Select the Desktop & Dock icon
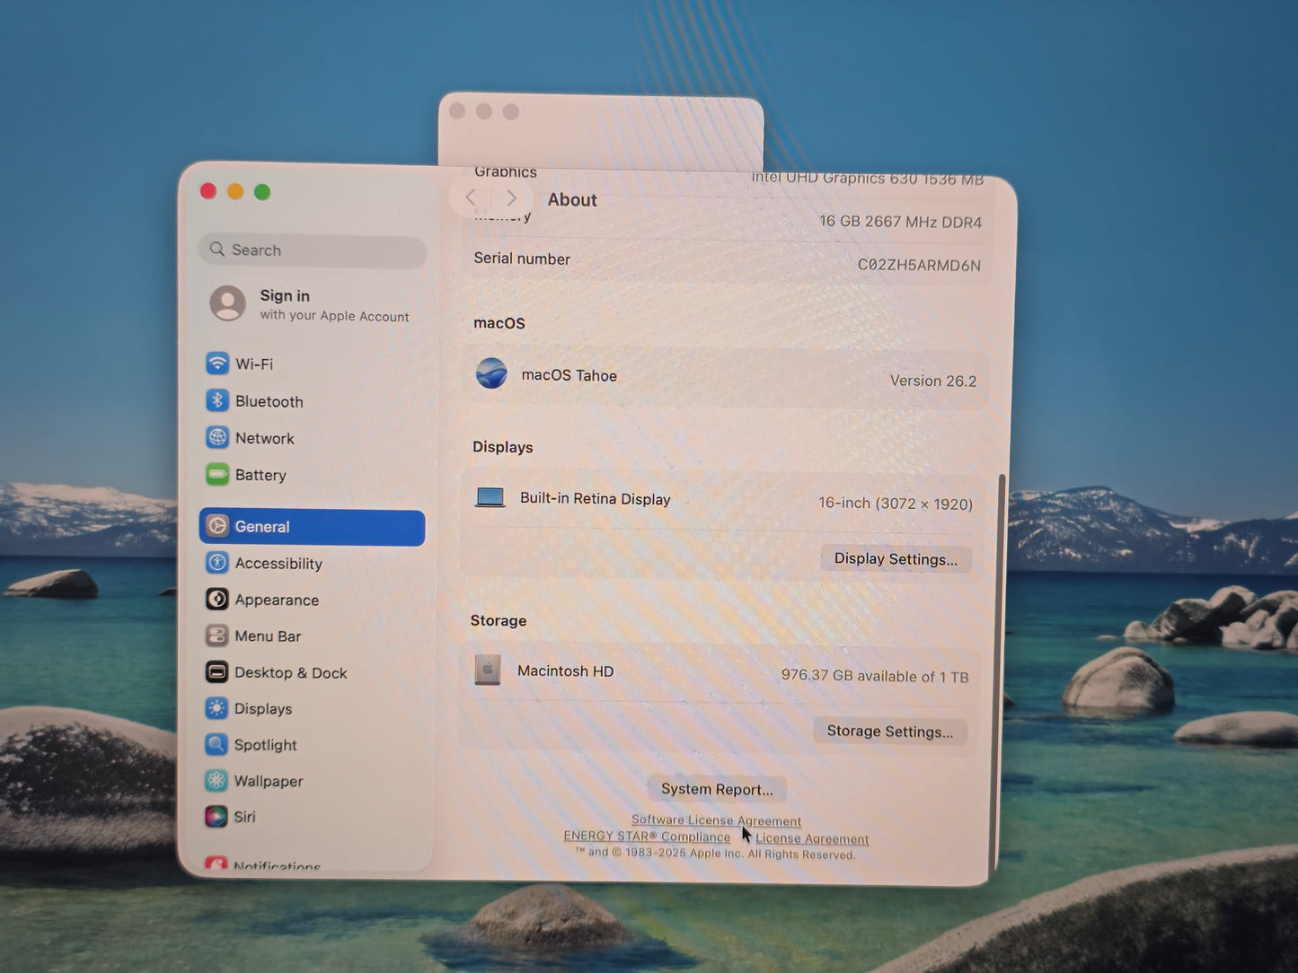 tap(216, 672)
